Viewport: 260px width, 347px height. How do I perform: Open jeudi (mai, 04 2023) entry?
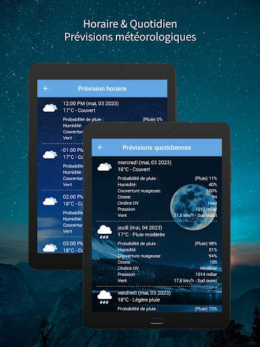[139, 228]
